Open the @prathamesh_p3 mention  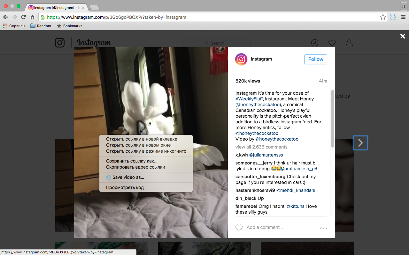point(299,169)
